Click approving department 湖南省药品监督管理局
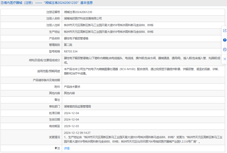This screenshot has height=153, width=227. (77, 106)
